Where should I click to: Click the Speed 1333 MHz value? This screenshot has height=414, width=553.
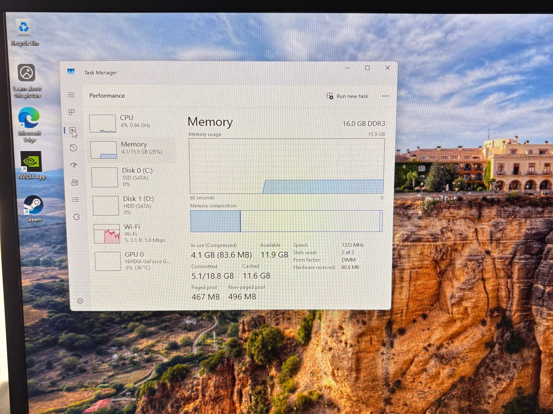pyautogui.click(x=353, y=245)
